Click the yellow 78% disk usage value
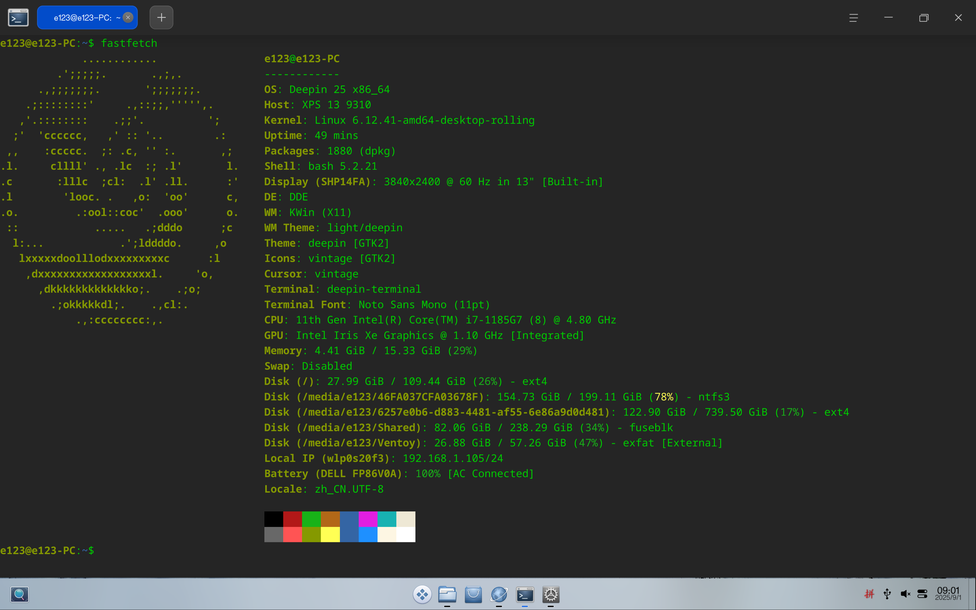The width and height of the screenshot is (976, 610). pyautogui.click(x=664, y=397)
